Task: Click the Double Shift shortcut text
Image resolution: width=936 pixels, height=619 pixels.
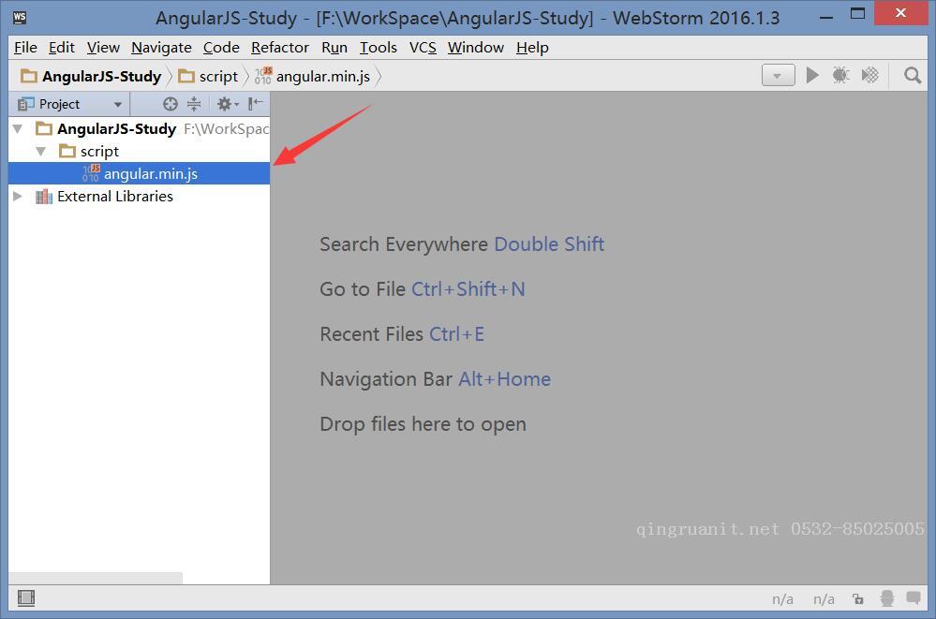Action: coord(549,244)
